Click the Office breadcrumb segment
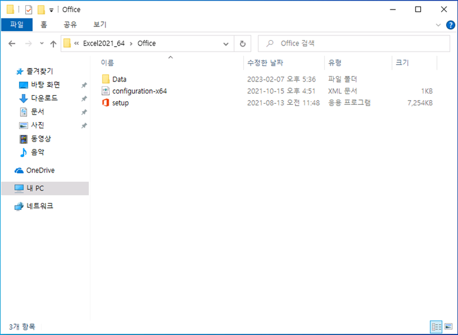This screenshot has width=458, height=335. (x=147, y=44)
